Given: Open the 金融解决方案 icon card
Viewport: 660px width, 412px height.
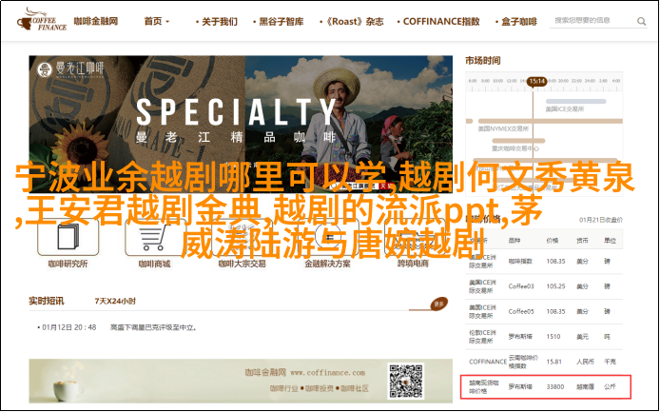Looking at the screenshot, I should pos(327,237).
